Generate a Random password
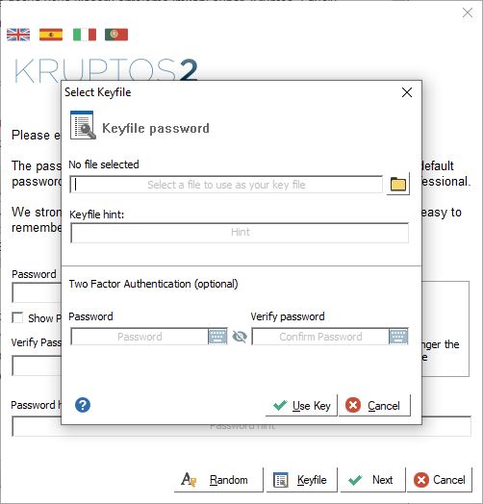 pos(218,480)
